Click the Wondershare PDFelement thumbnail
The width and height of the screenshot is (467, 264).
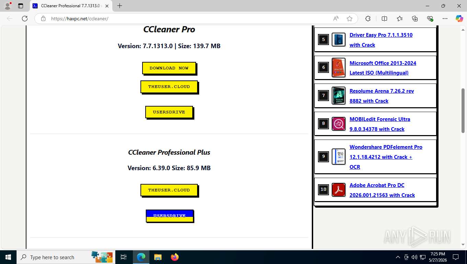[x=339, y=157]
